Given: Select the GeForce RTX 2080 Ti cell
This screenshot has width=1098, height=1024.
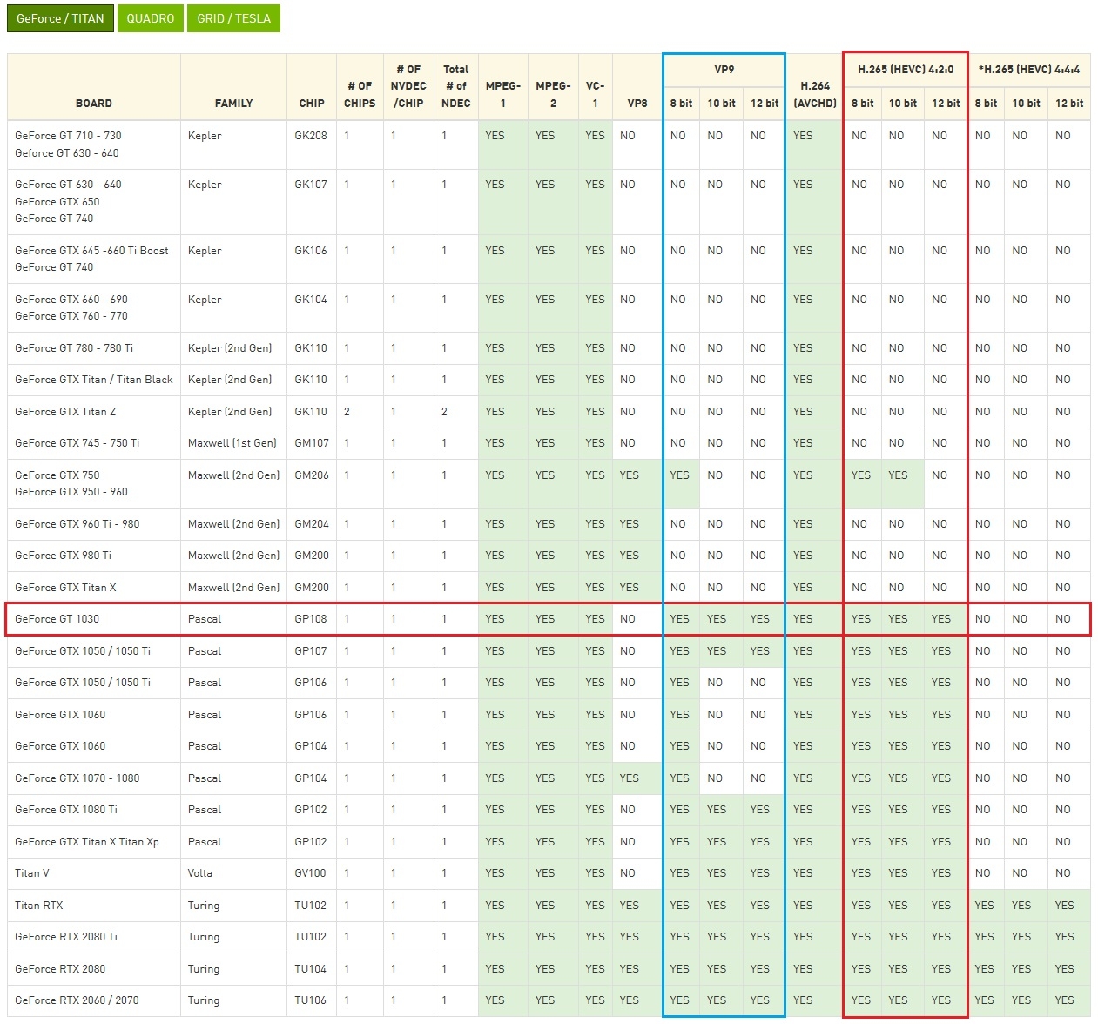Looking at the screenshot, I should tap(94, 937).
